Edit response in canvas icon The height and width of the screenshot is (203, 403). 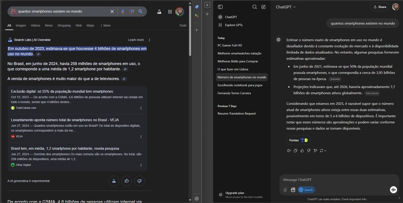point(315,151)
